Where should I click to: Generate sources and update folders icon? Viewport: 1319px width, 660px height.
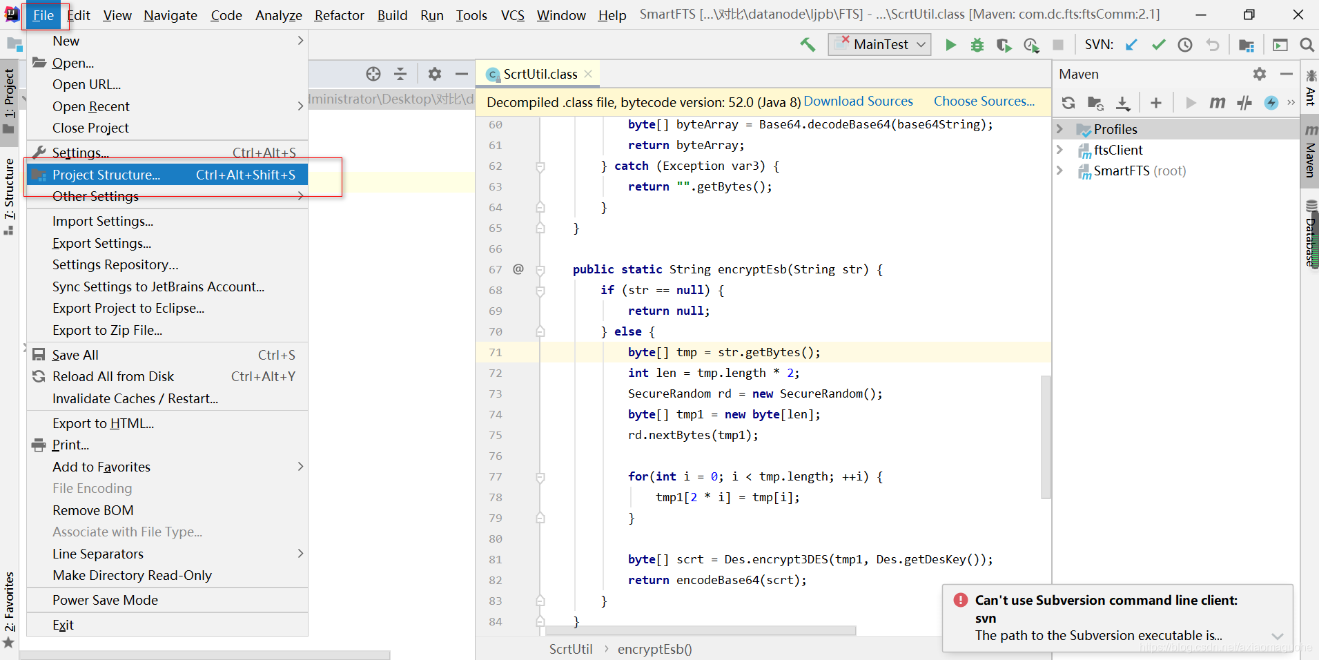1095,103
